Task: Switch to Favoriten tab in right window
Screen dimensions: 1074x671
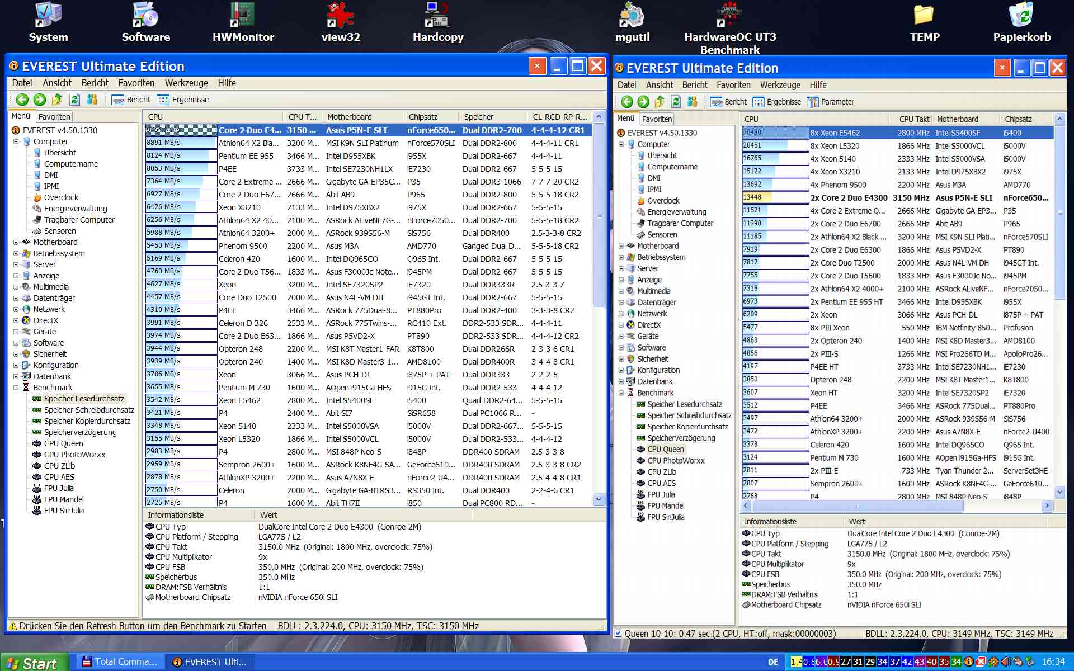Action: [657, 119]
